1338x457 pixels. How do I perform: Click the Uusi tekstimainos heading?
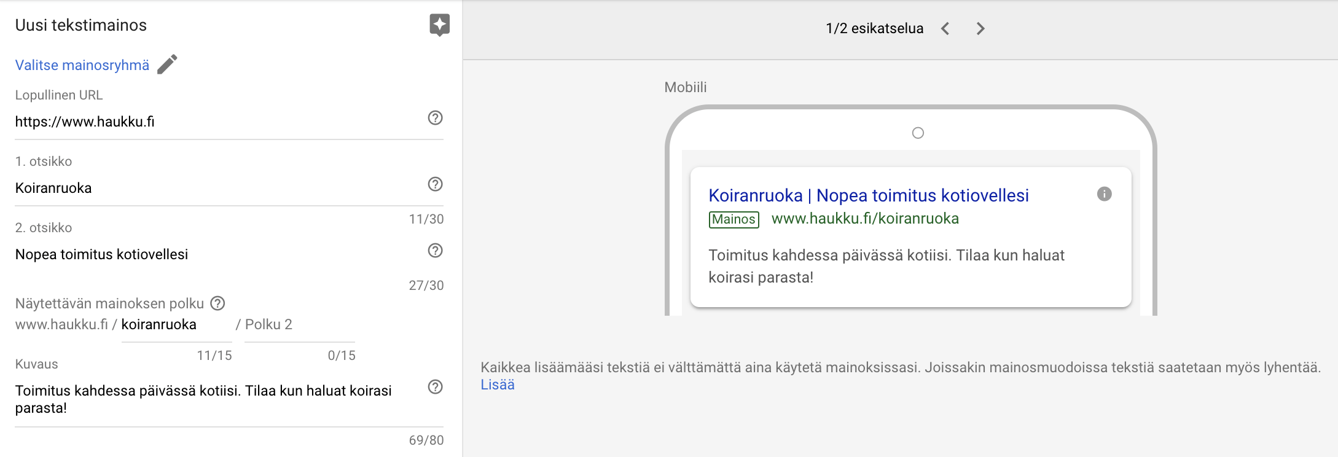click(81, 25)
